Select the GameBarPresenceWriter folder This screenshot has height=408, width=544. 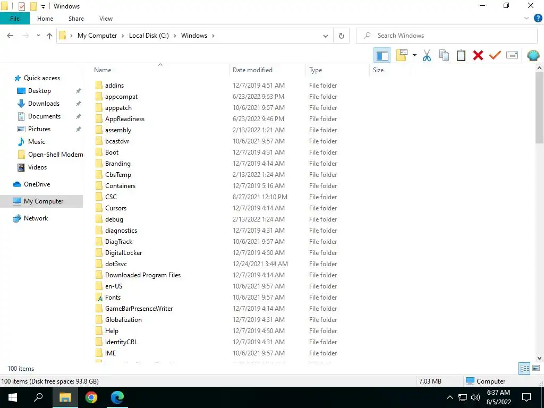[139, 309]
